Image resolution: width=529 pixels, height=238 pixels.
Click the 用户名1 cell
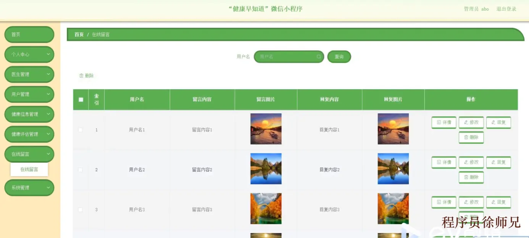[137, 130]
